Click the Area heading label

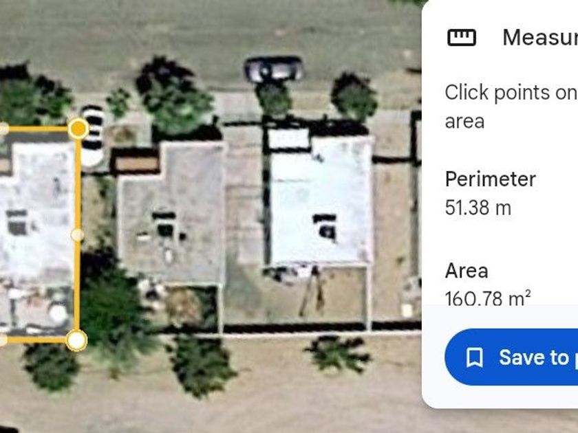coord(467,271)
